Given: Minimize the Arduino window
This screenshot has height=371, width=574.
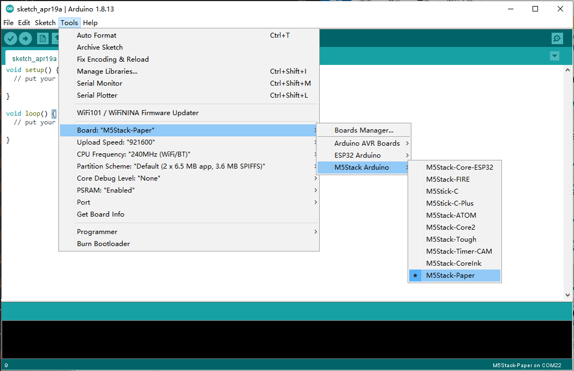Looking at the screenshot, I should (511, 9).
